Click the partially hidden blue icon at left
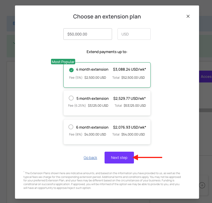This screenshot has height=203, width=212. coord(14,23)
